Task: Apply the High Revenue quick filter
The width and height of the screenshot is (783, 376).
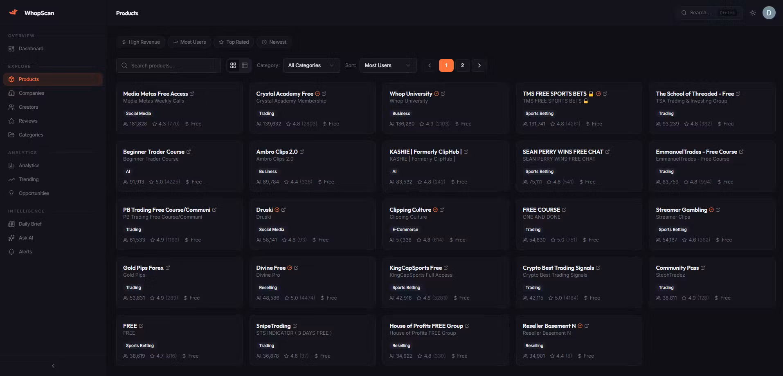Action: click(141, 42)
